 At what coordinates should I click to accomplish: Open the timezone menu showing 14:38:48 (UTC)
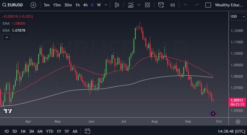tap(231, 131)
